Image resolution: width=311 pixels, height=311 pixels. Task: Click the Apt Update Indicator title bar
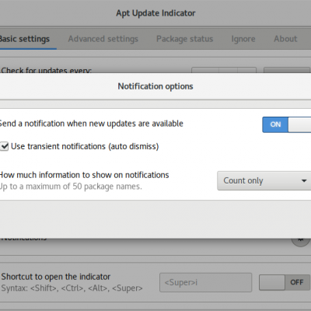point(155,13)
